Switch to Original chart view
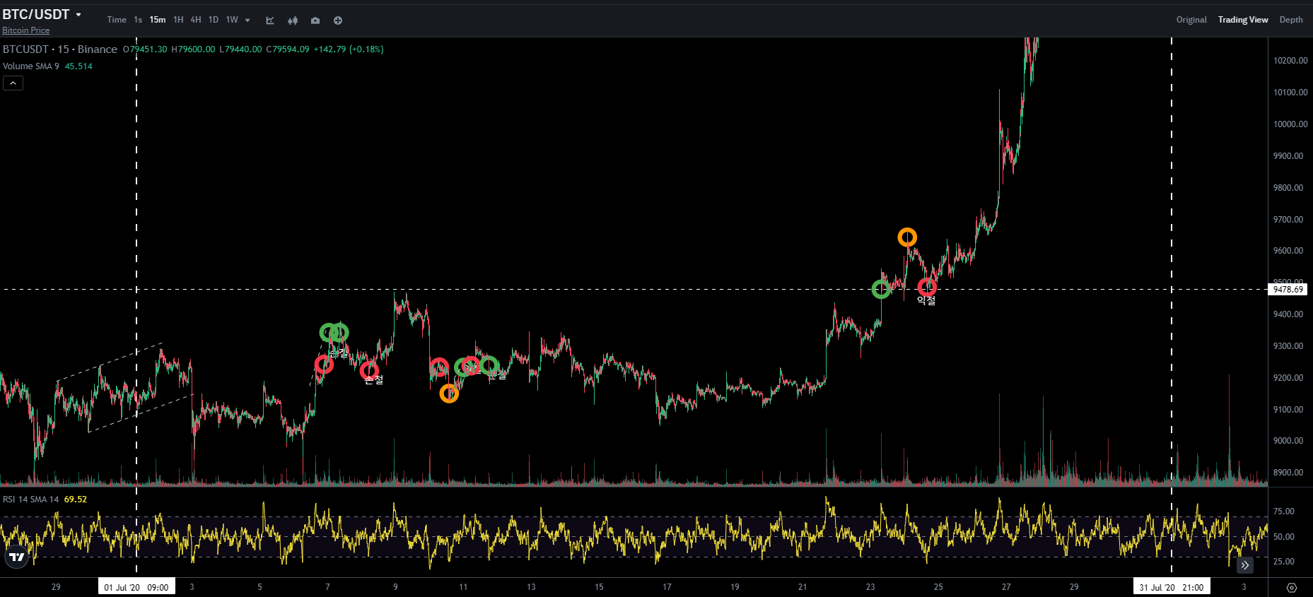The image size is (1313, 597). tap(1191, 20)
